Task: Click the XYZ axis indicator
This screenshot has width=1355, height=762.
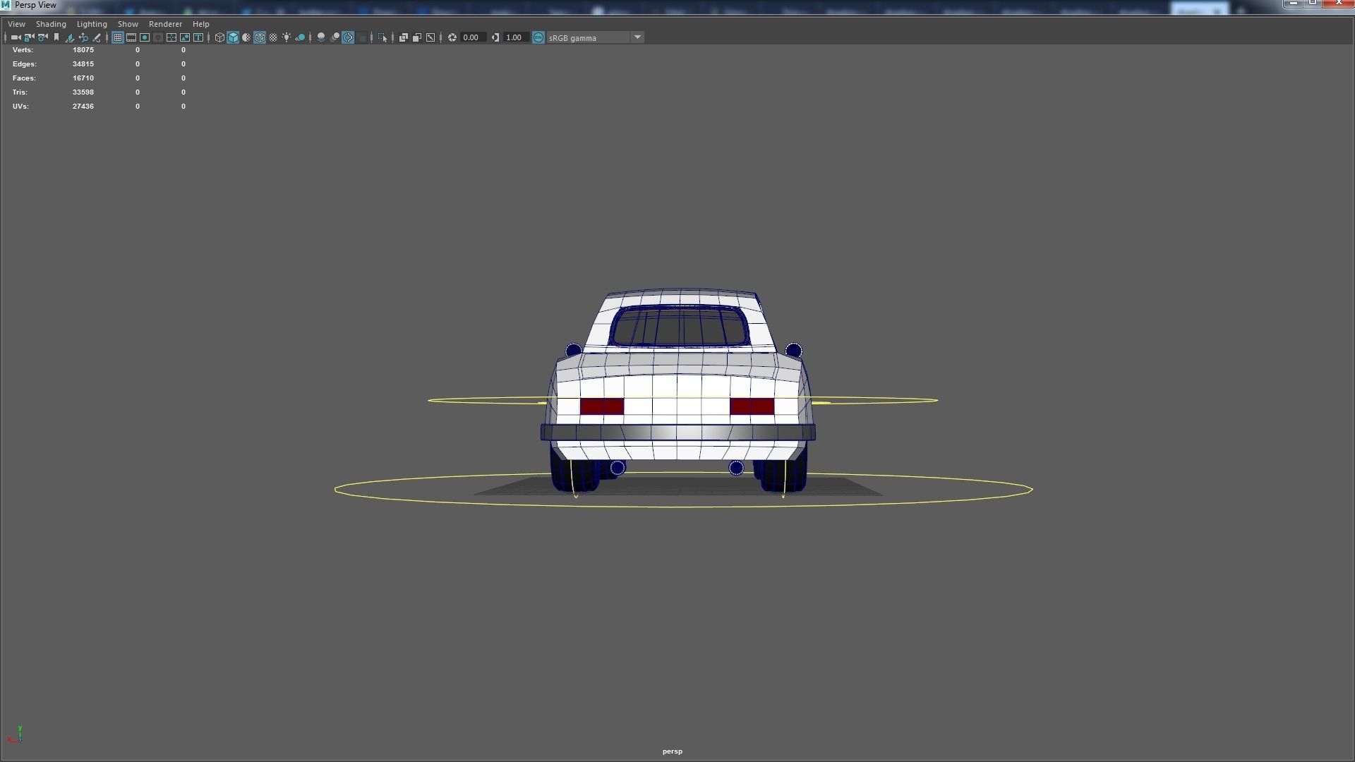Action: 15,734
